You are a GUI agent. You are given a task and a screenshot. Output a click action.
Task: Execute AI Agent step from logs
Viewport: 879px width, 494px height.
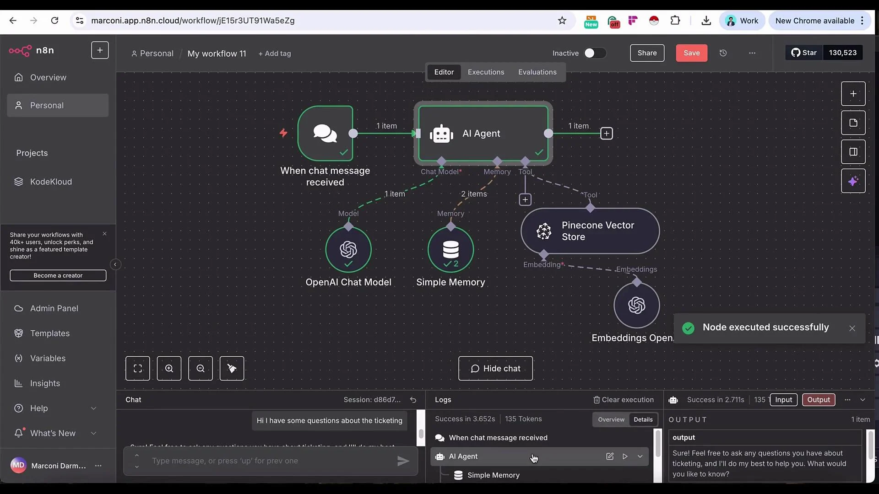pos(625,456)
